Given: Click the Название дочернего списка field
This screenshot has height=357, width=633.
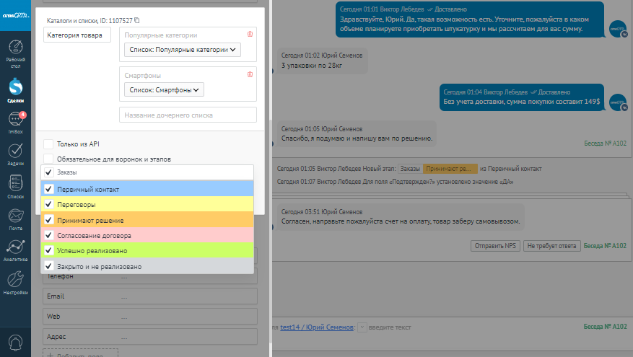Looking at the screenshot, I should 188,115.
